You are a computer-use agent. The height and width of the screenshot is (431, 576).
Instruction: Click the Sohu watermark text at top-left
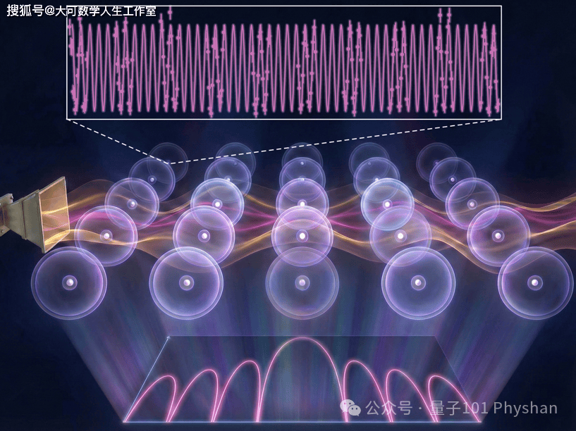point(81,11)
